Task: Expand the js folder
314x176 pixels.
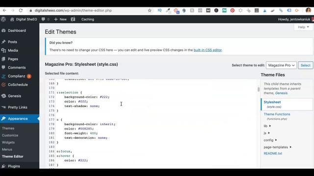Action: tap(267, 133)
